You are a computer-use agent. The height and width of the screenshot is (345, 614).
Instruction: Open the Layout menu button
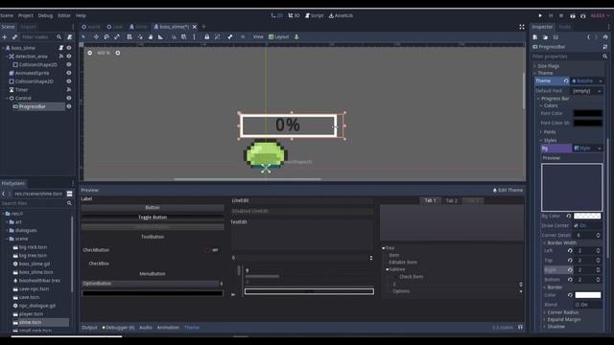coord(279,36)
